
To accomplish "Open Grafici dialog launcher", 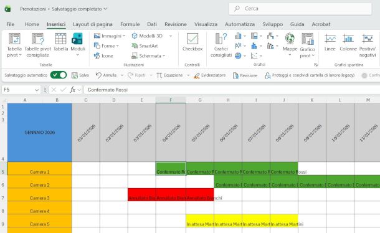I will pos(316,65).
